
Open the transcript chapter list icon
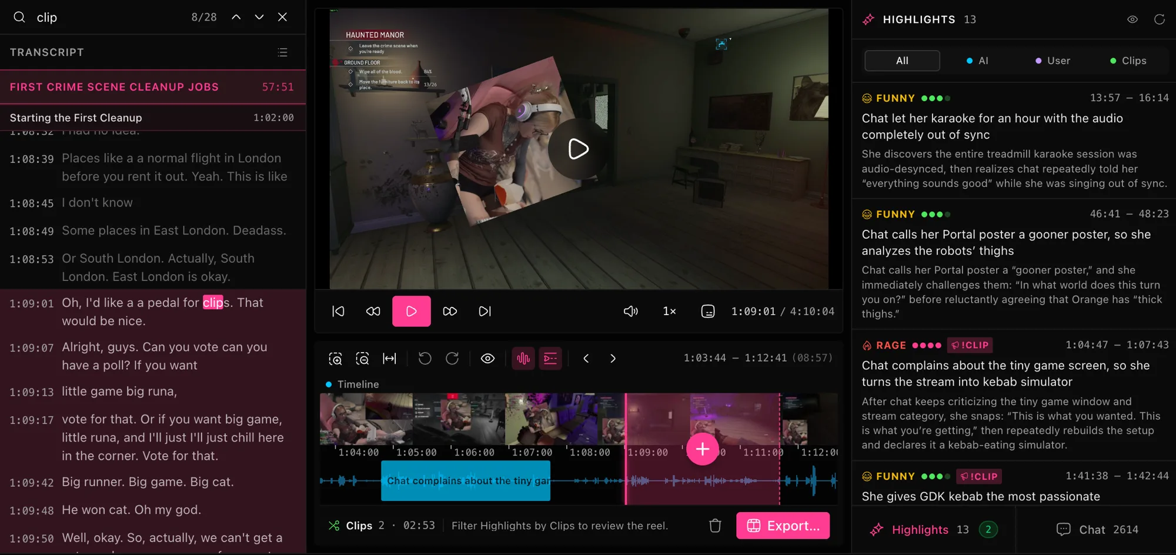coord(282,52)
